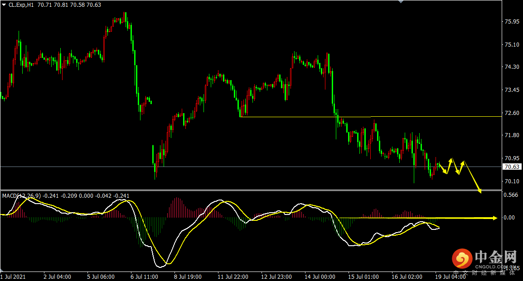Click the 75.10 price scale value
Viewport: 523px width, 281px height.
(x=512, y=45)
